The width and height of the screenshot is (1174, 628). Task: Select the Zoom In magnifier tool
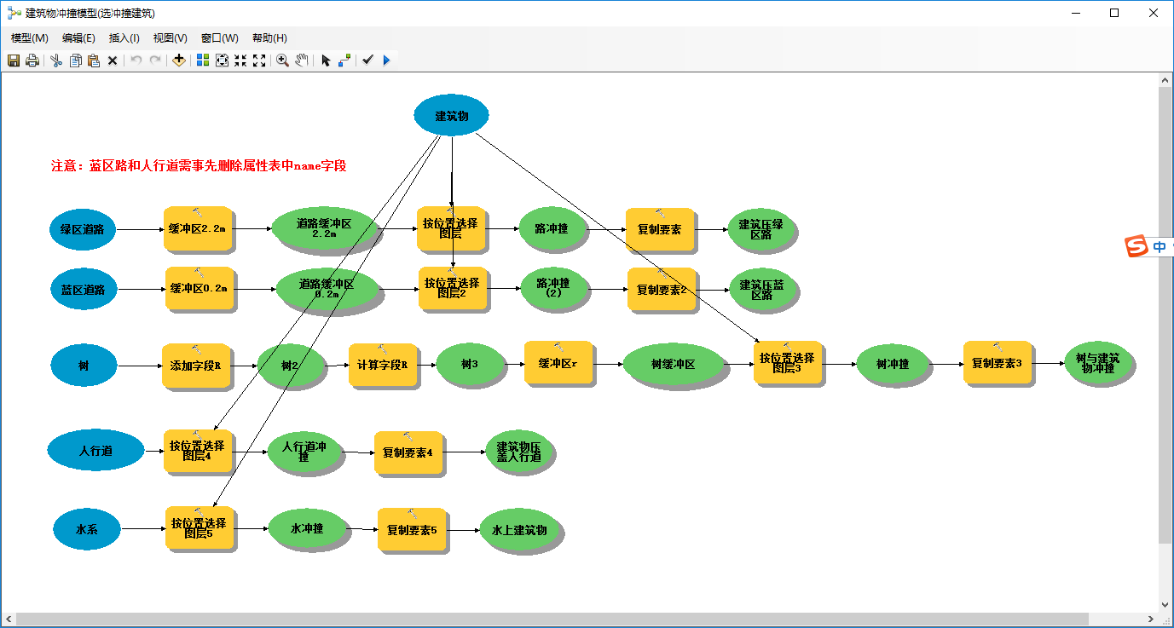[x=281, y=60]
